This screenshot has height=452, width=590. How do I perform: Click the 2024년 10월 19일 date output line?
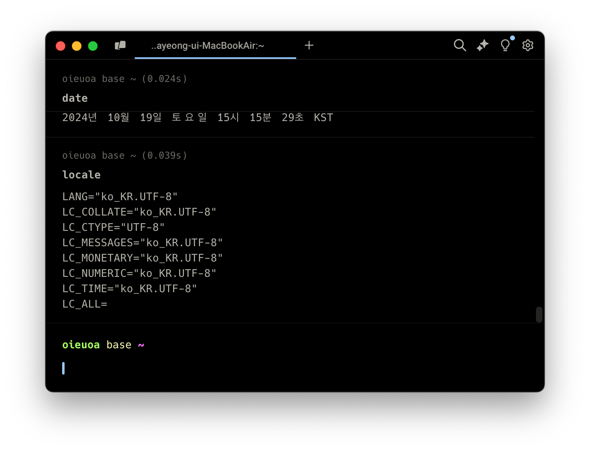point(197,117)
